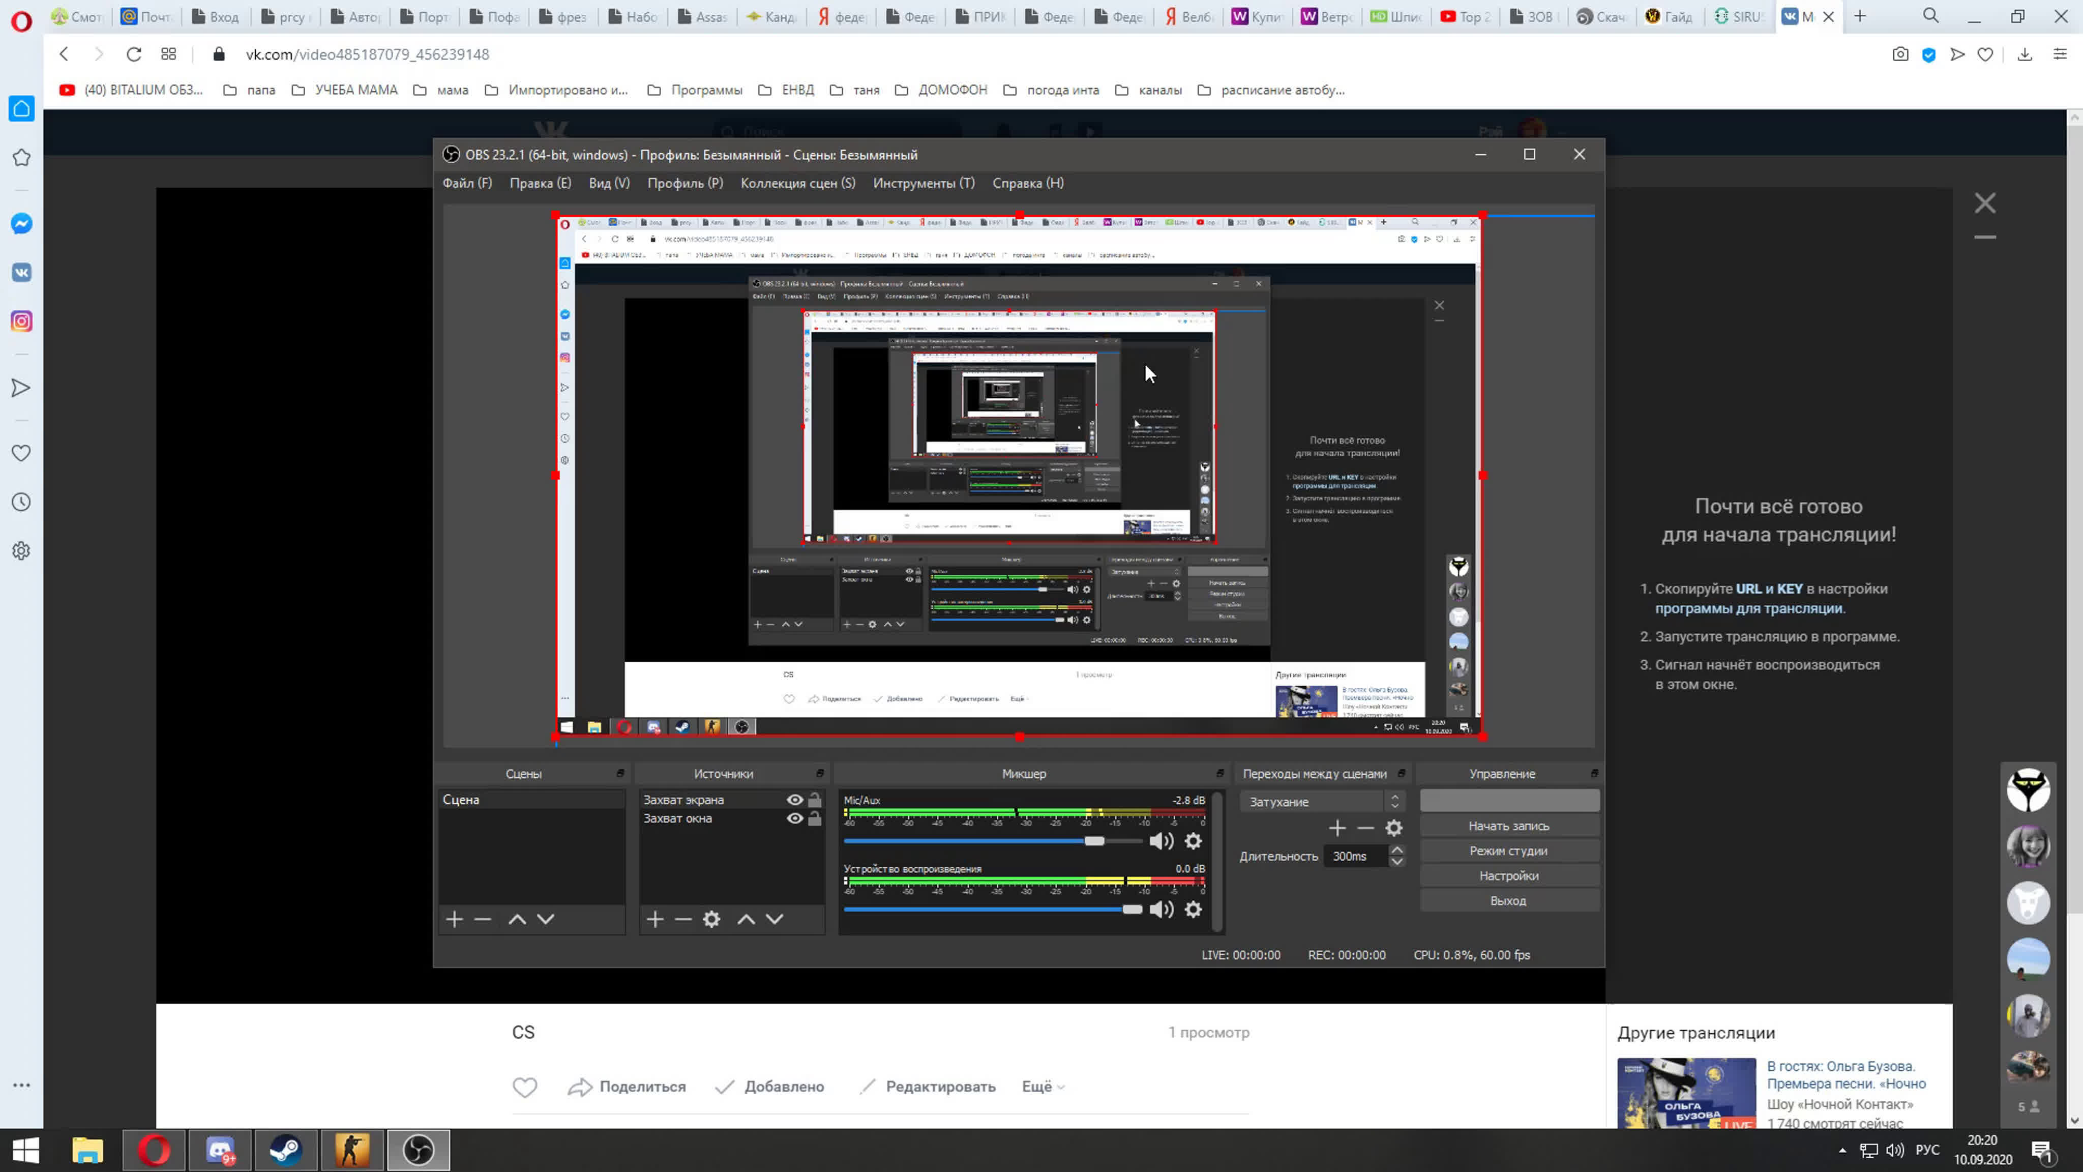Click Редактировать under the video
Viewport: 2083px width, 1172px height.
(928, 1086)
